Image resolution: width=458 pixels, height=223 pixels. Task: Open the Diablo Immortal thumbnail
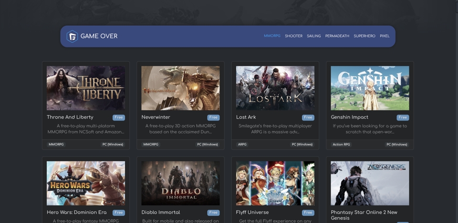pos(180,183)
